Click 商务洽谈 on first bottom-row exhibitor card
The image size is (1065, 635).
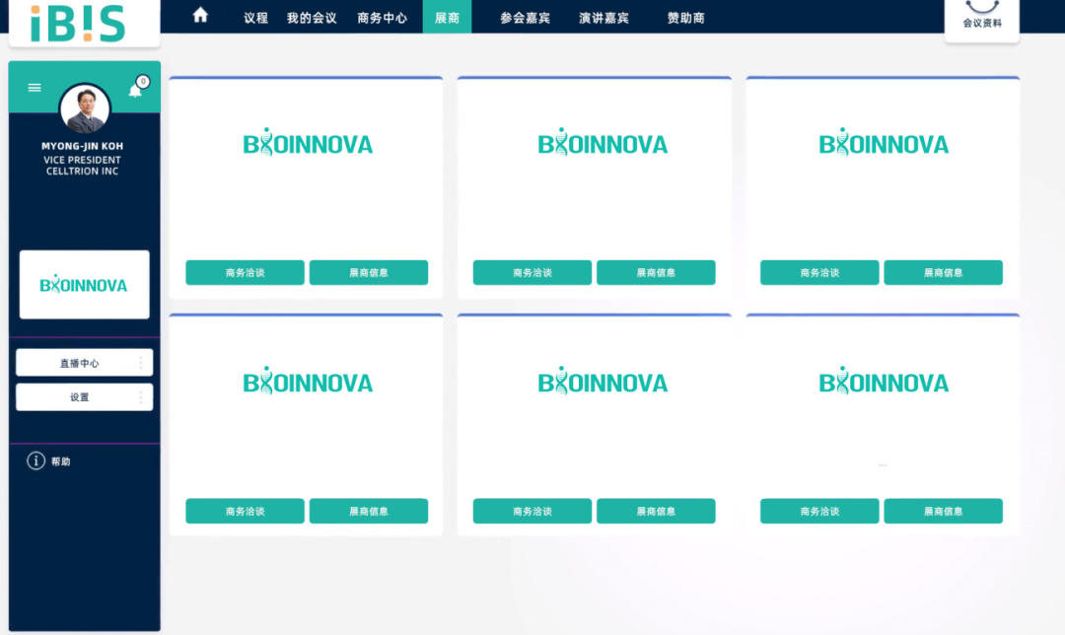pyautogui.click(x=246, y=511)
